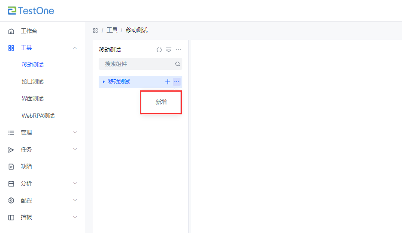Select 接口测试 in the sidebar
Image resolution: width=402 pixels, height=233 pixels.
click(x=33, y=81)
